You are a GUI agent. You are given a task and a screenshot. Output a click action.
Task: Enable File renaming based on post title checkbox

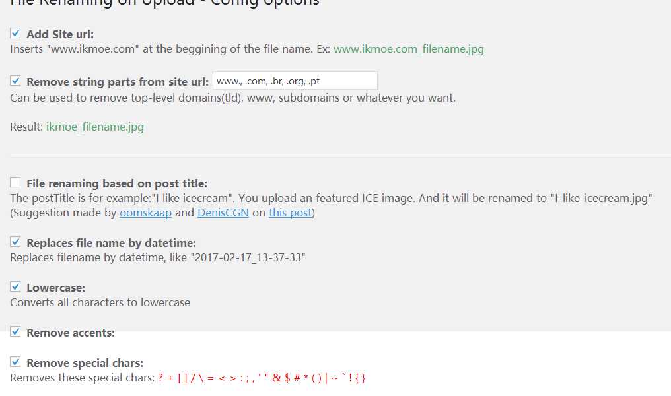[16, 183]
